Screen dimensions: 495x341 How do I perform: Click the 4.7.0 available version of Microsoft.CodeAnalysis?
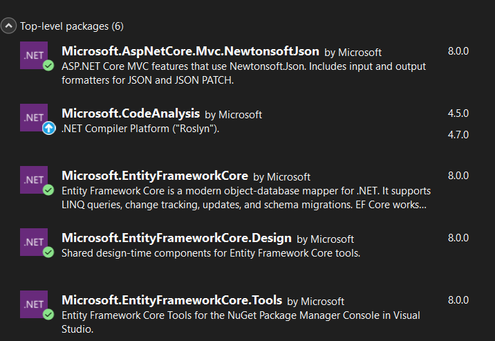(x=458, y=134)
